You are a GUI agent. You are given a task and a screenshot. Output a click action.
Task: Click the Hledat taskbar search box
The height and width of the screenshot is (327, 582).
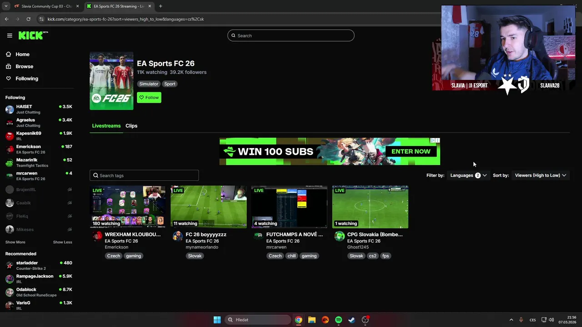(258, 320)
